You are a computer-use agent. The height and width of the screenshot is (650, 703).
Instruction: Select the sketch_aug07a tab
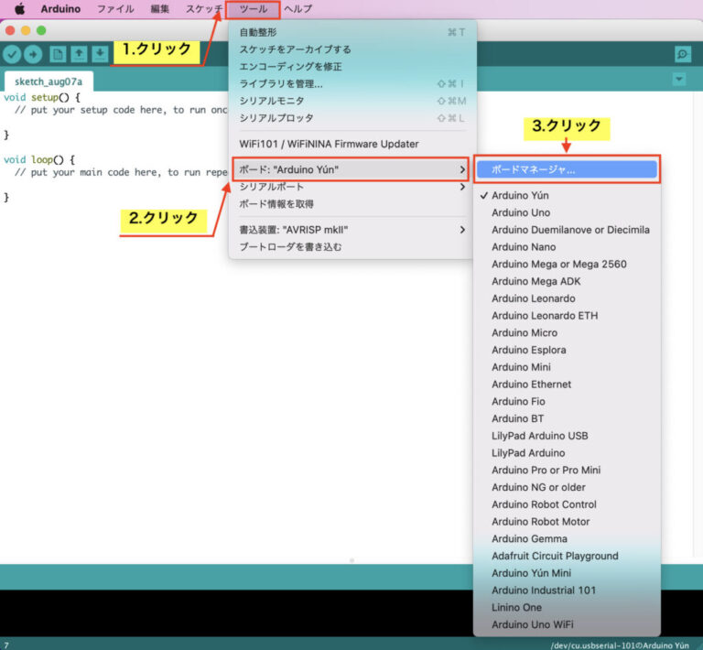(48, 81)
